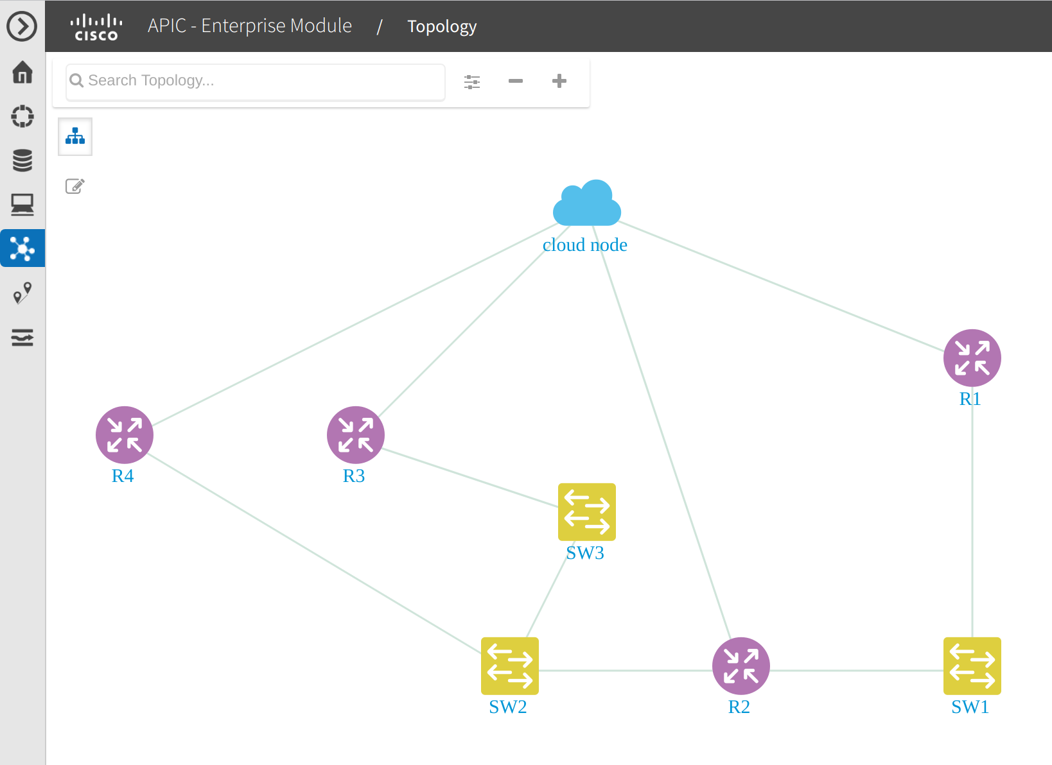Click the bottom layers icon in sidebar
Viewport: 1052px width, 765px height.
point(22,338)
